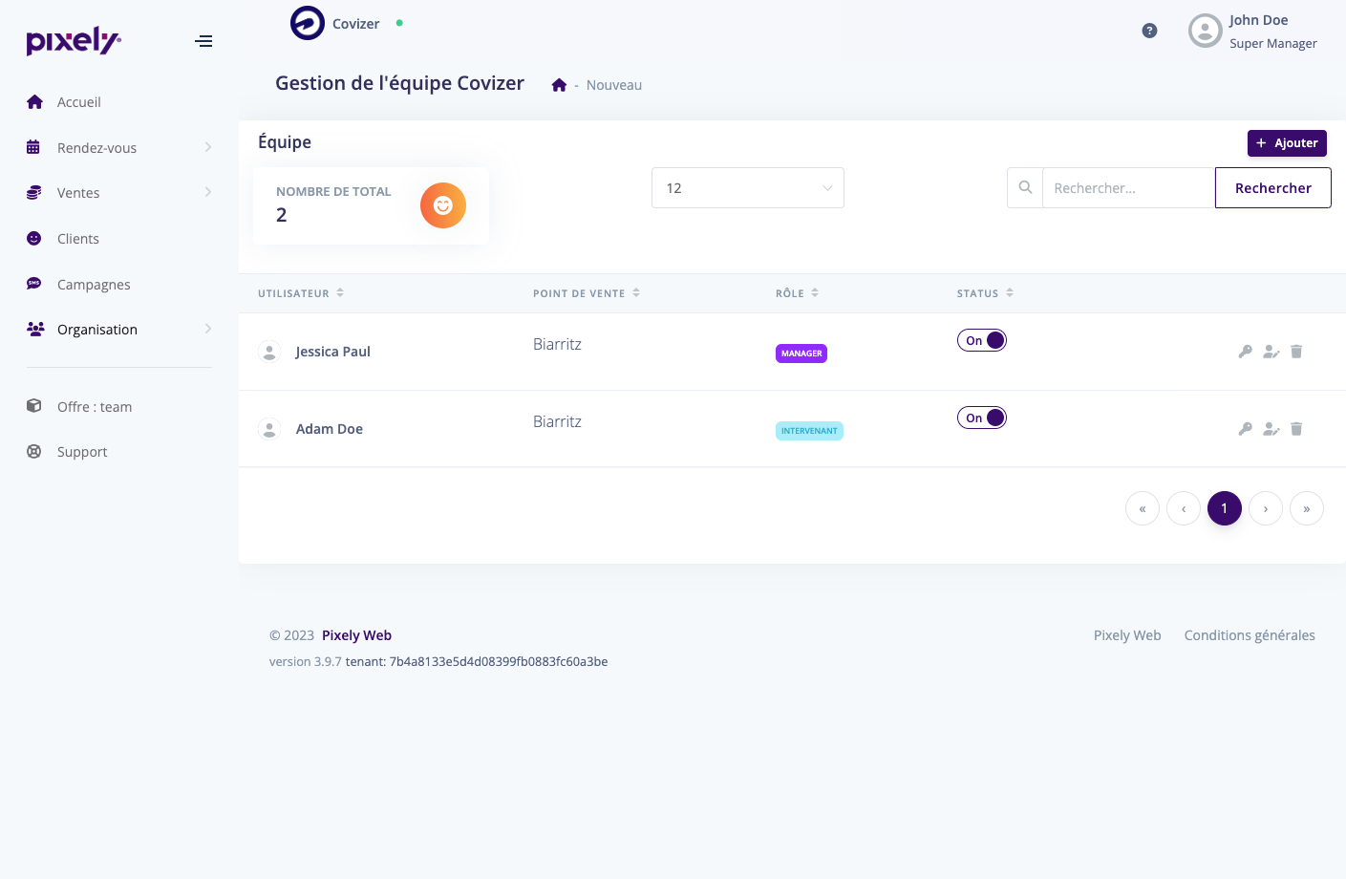Screen dimensions: 1346x879
Task: Click edit-user icon for Jessica Paul
Action: coord(1271,352)
